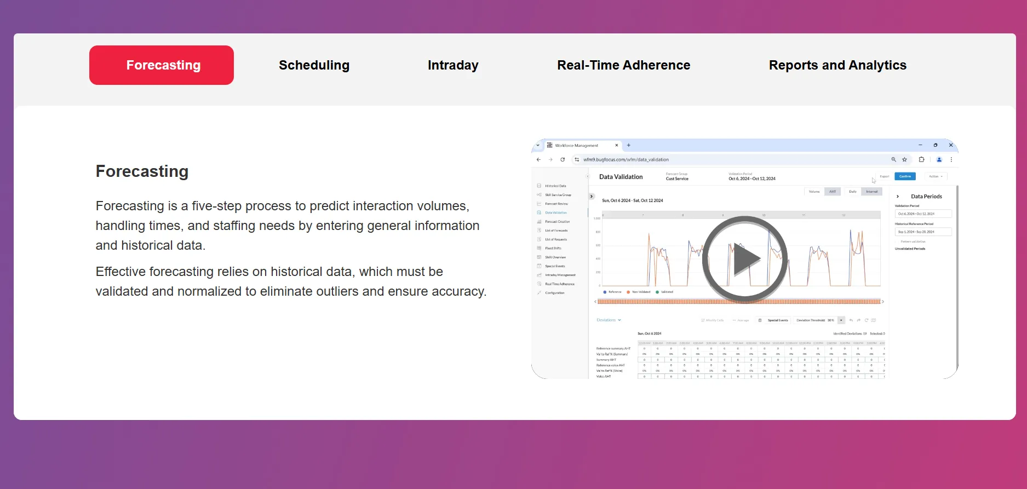Play the Forecasting demo video
This screenshot has width=1027, height=489.
[744, 259]
